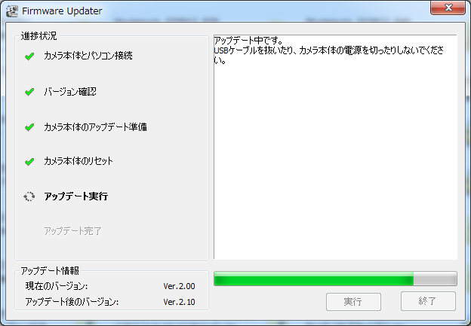Click the post-update version value Ver.2.10
Image resolution: width=471 pixels, height=326 pixels.
[180, 302]
